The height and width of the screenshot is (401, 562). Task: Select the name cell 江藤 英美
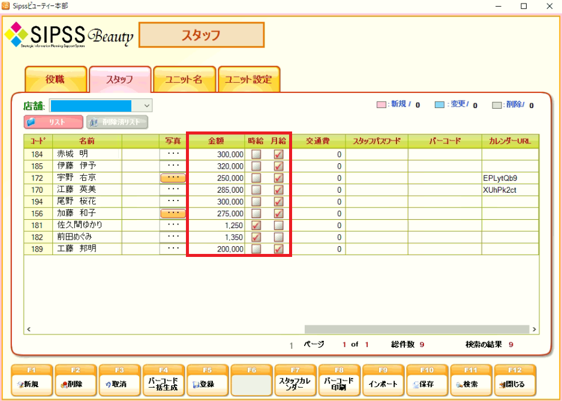(x=87, y=190)
